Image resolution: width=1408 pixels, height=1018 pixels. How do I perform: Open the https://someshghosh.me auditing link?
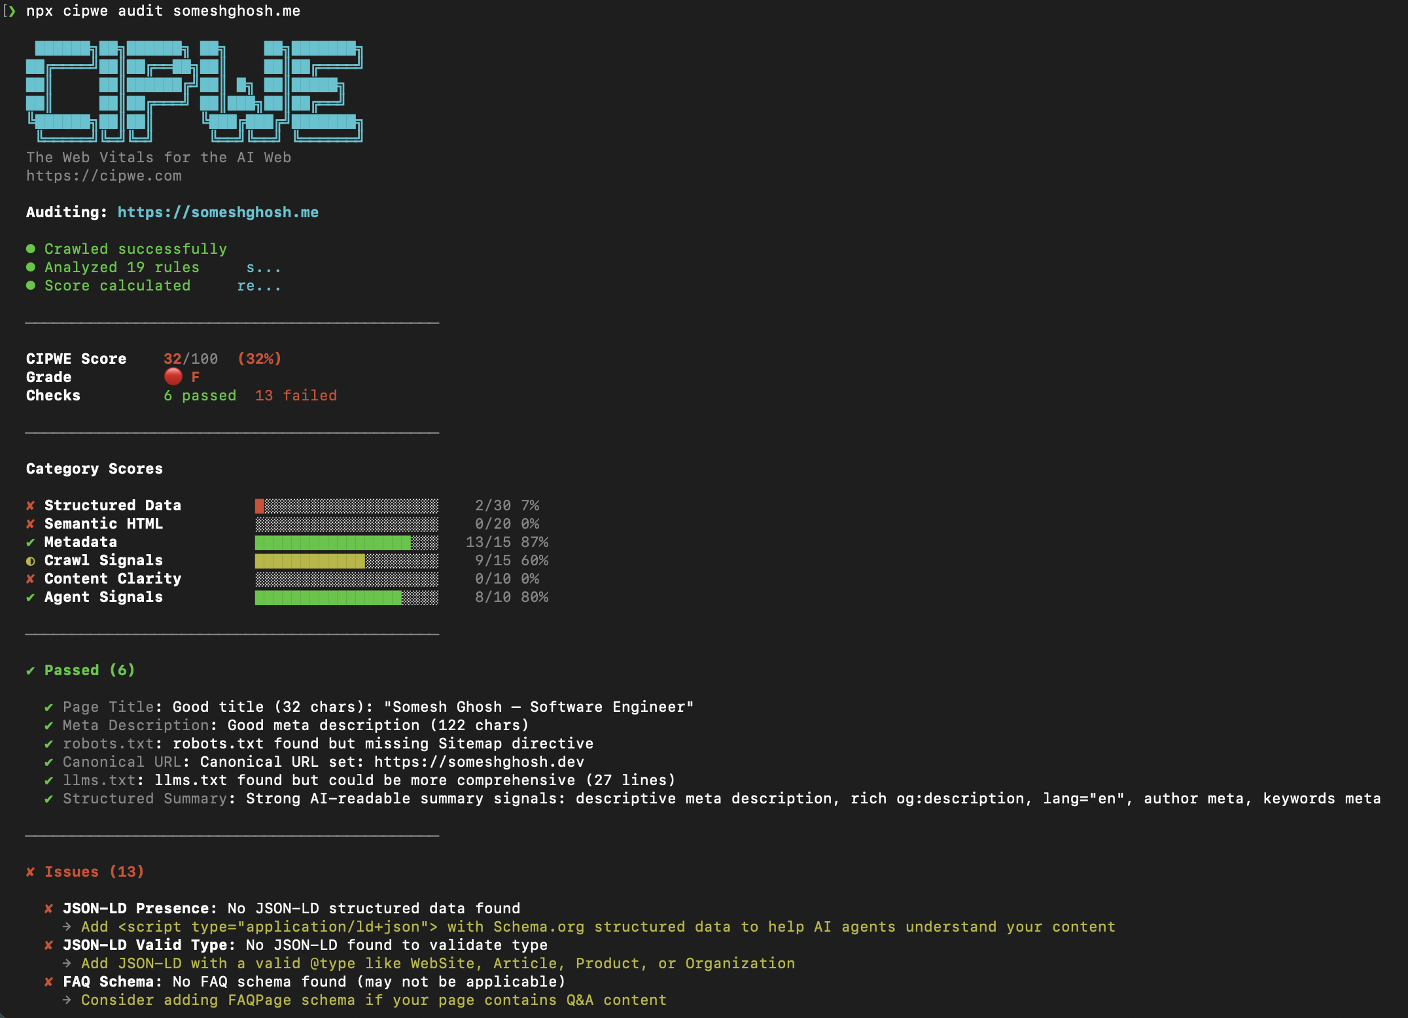218,212
